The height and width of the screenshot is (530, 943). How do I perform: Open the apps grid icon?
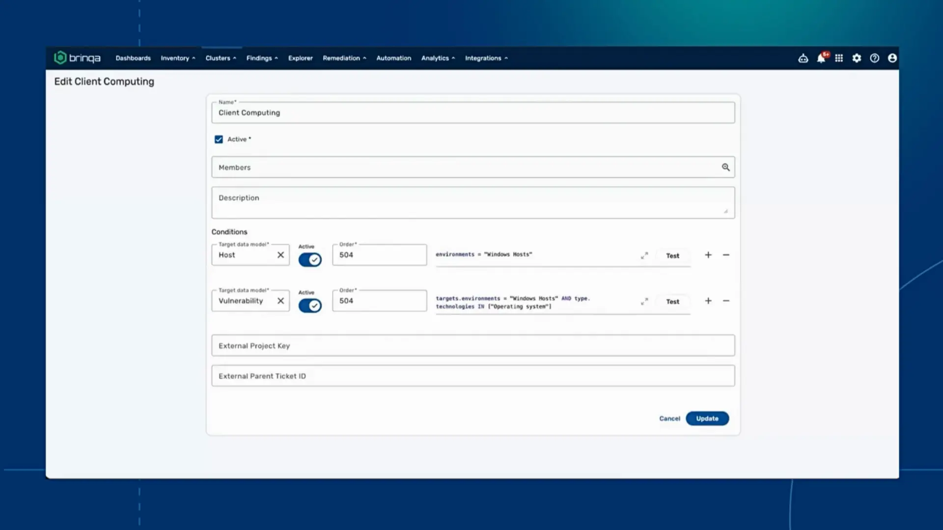839,58
